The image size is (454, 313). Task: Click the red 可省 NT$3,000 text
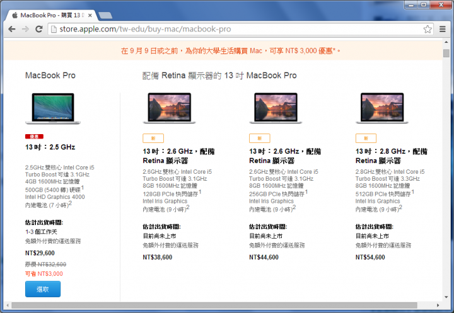(44, 274)
